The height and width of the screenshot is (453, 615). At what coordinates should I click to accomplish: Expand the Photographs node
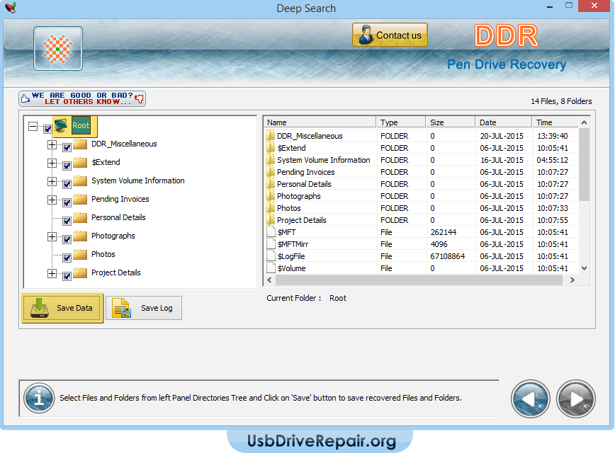(52, 236)
